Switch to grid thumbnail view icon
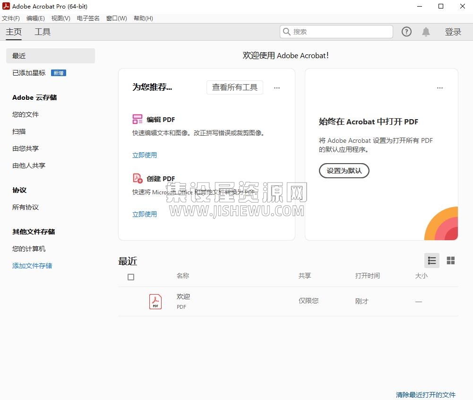The width and height of the screenshot is (473, 400). click(451, 261)
